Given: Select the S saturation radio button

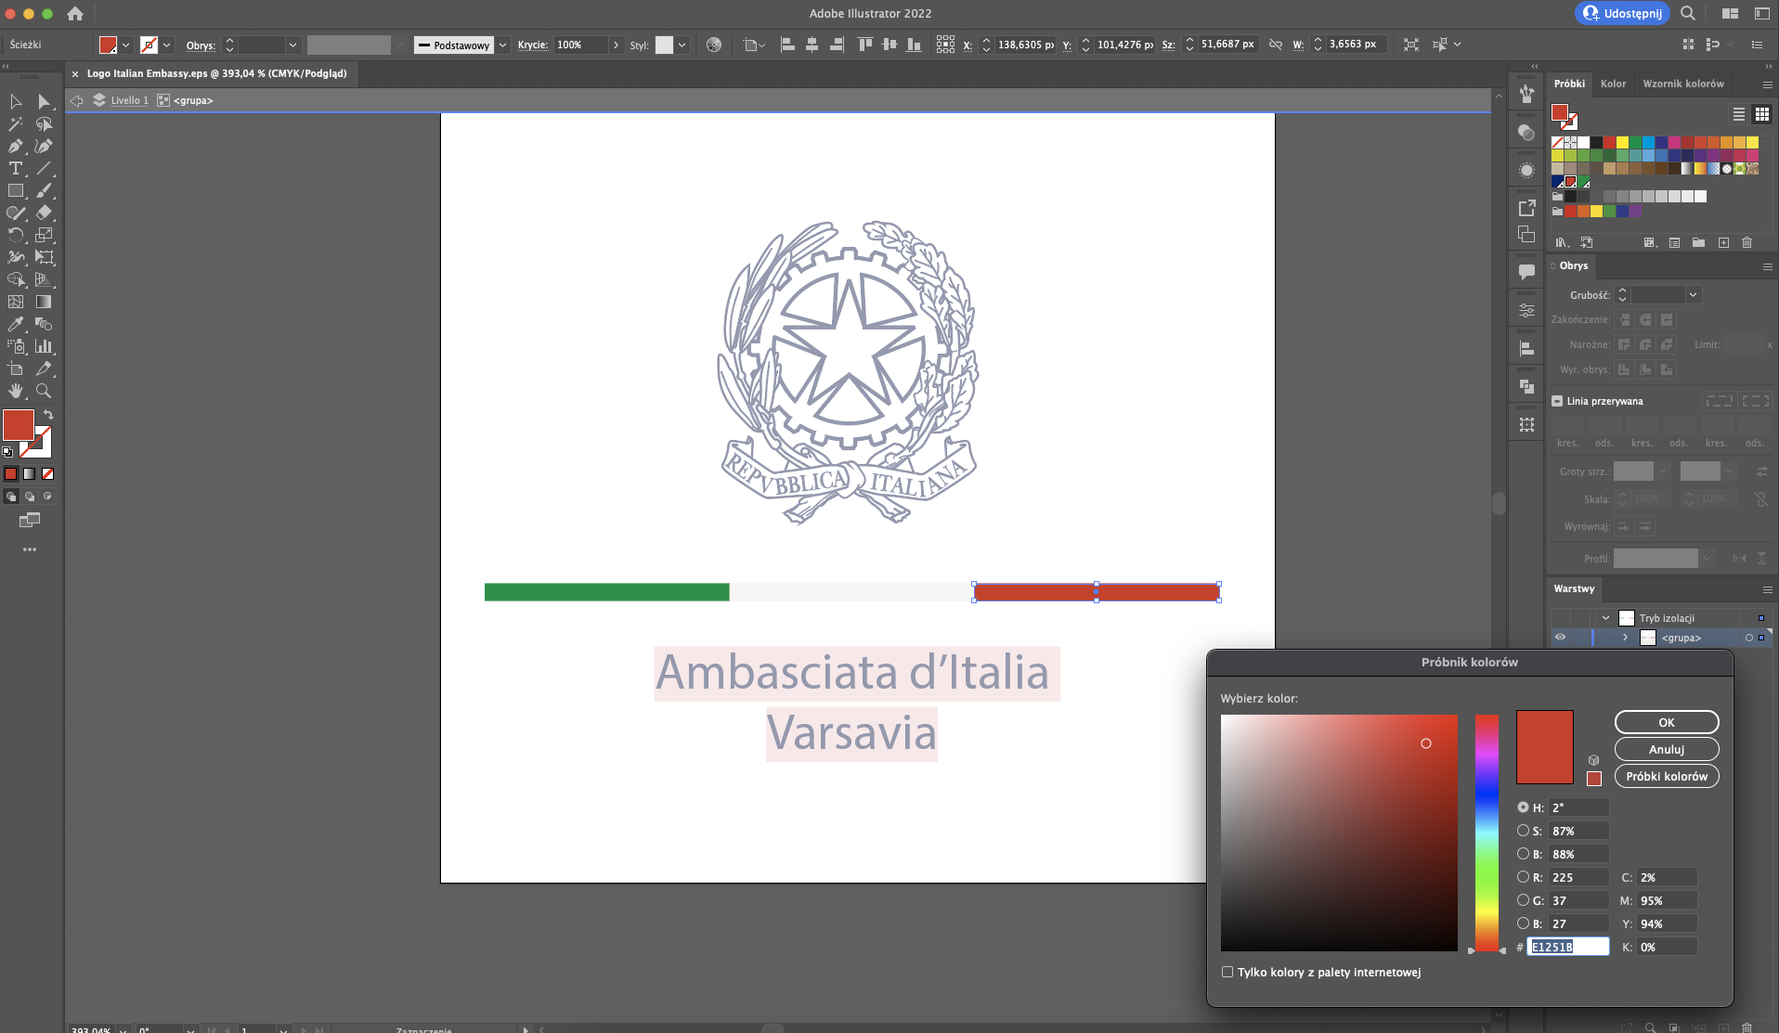Looking at the screenshot, I should tap(1523, 831).
